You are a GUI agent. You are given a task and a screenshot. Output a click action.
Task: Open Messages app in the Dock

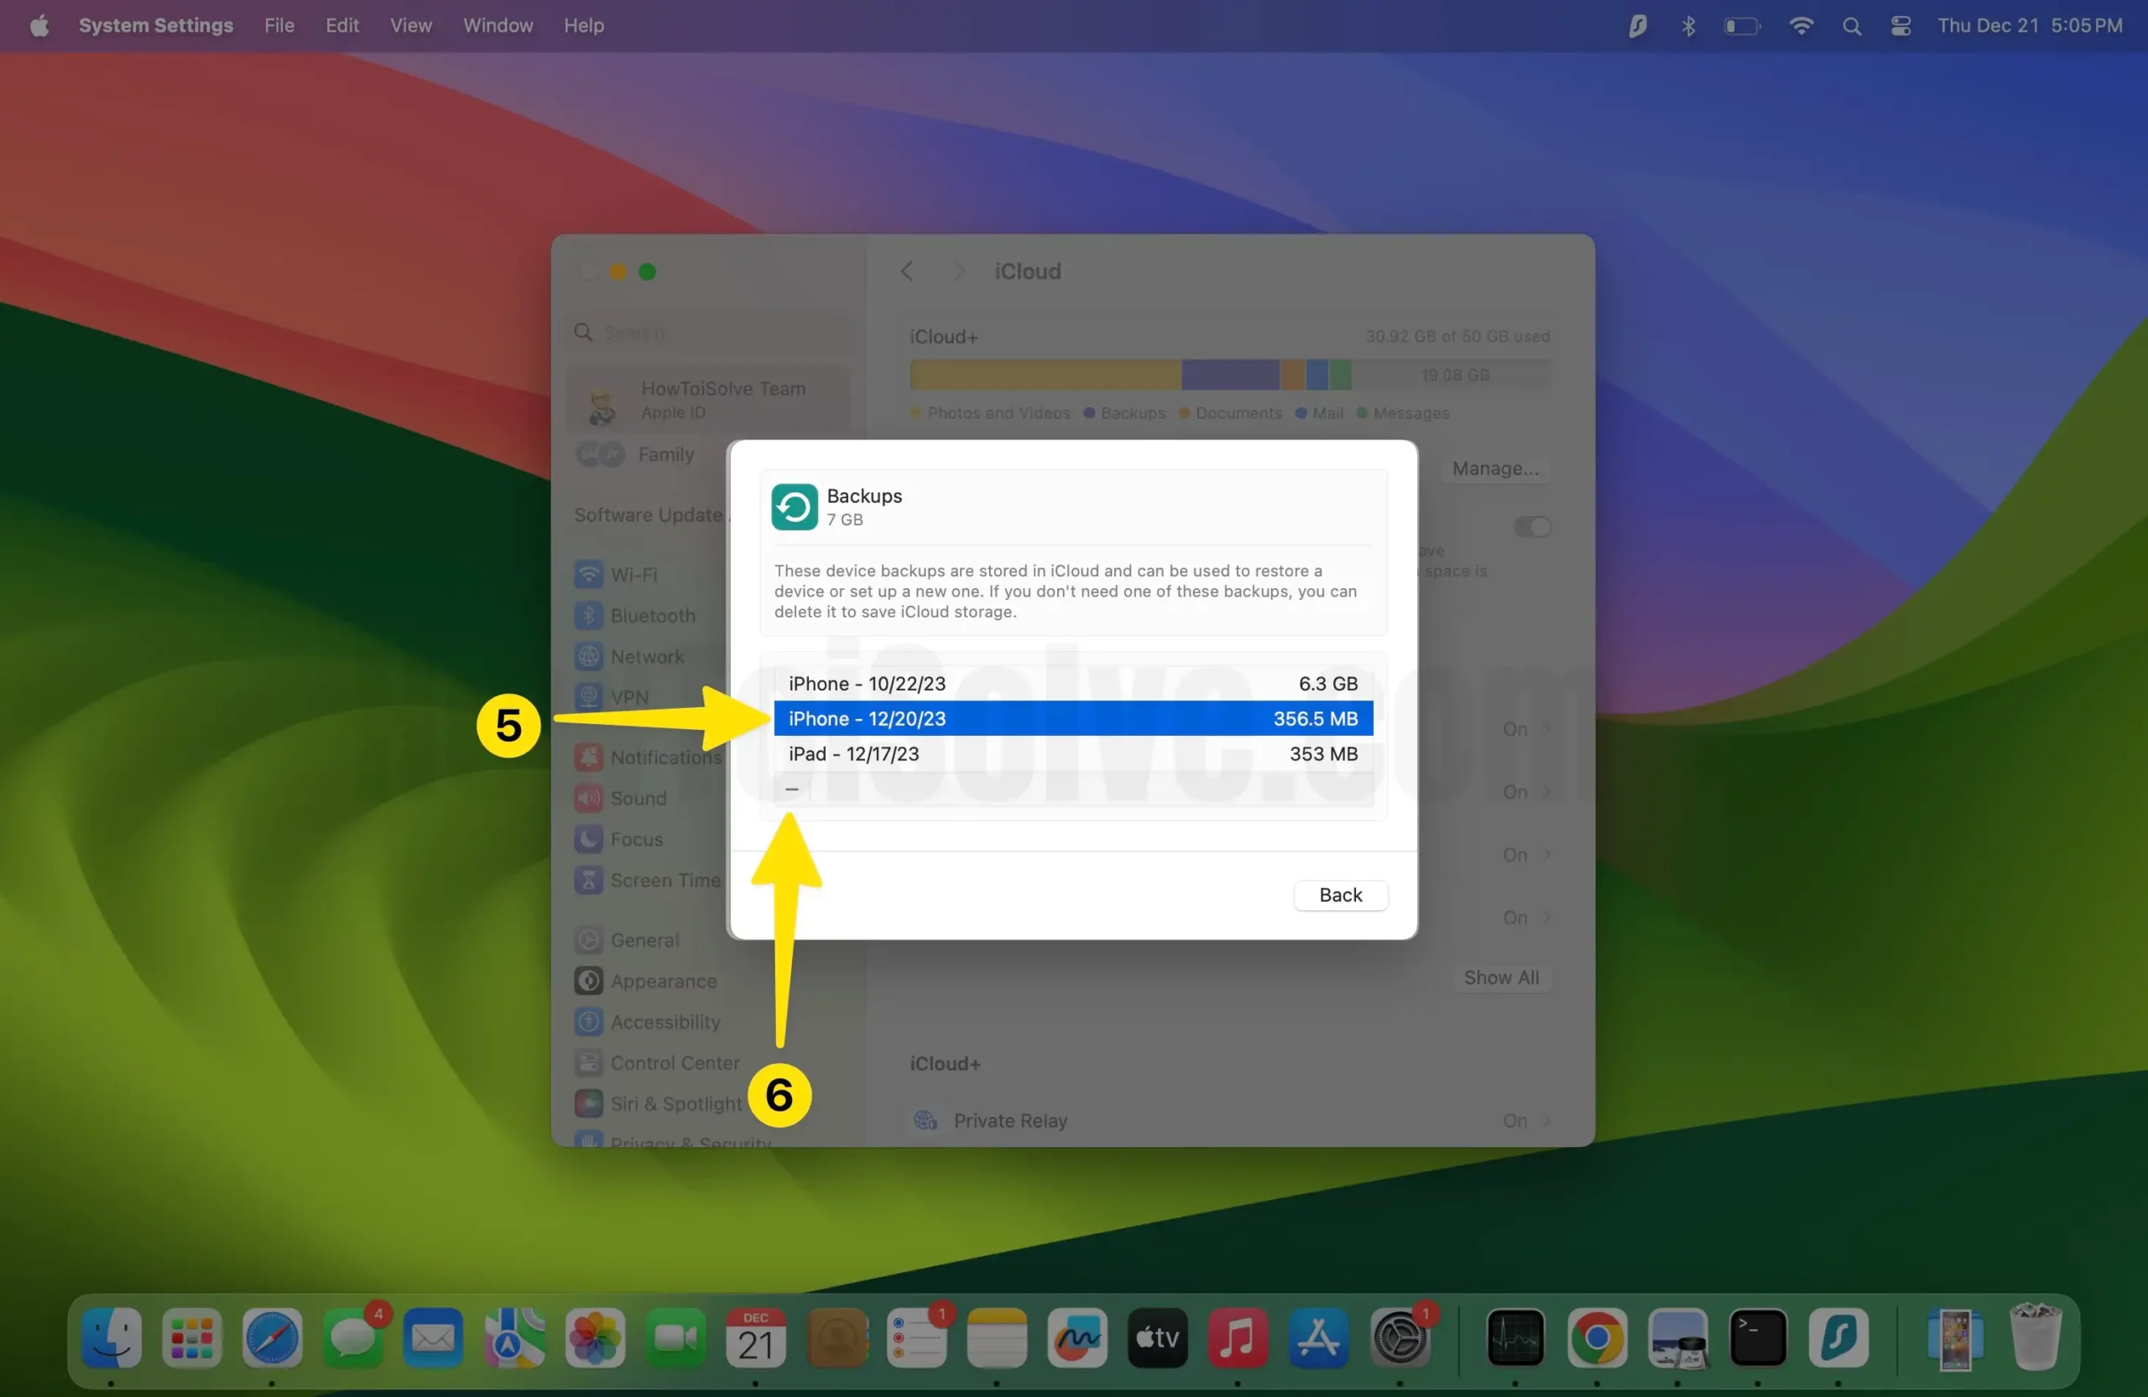352,1337
